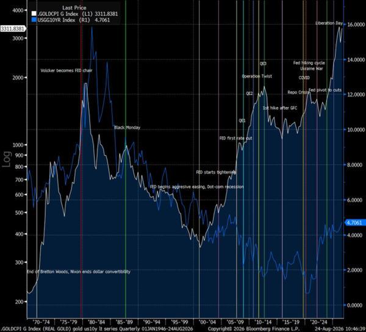Select the 'FED first rate cut' annotation
This screenshot has height=332, width=366.
click(235, 138)
